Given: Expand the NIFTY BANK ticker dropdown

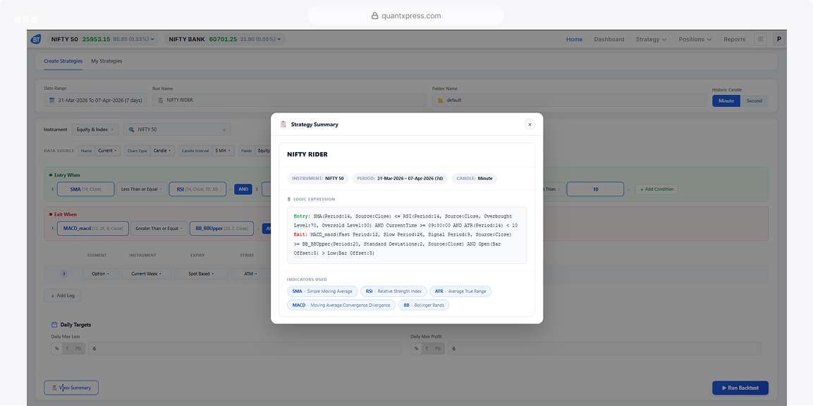Looking at the screenshot, I should (x=279, y=39).
